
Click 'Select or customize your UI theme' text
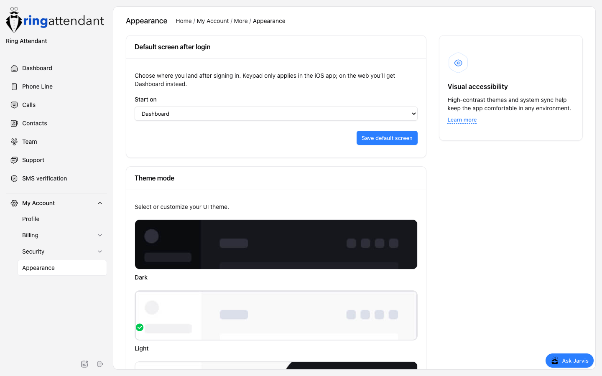(182, 207)
